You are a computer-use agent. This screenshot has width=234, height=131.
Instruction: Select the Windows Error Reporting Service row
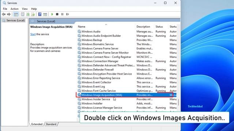127,78
